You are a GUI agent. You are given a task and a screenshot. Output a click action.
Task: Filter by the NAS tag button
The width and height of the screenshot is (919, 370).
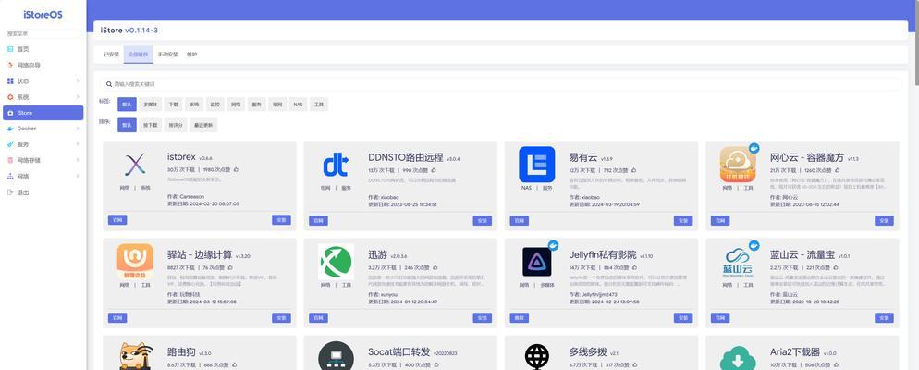[299, 105]
